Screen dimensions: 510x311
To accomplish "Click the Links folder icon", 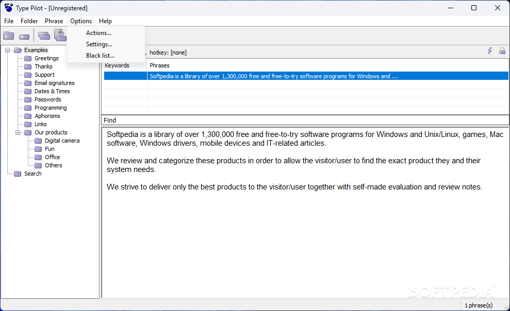I will (x=28, y=124).
